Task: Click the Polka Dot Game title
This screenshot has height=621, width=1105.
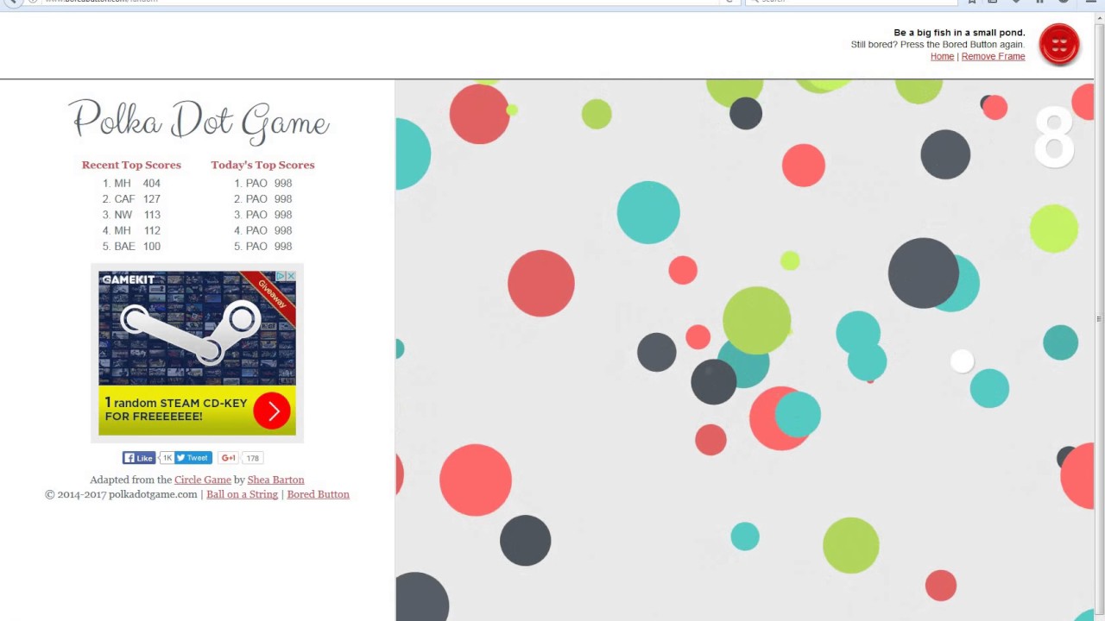Action: (199, 121)
